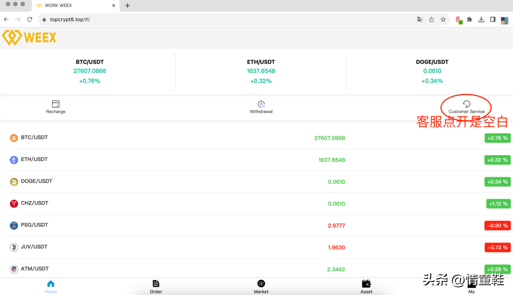This screenshot has width=513, height=295.
Task: Open the browser downloads
Action: coord(481,20)
